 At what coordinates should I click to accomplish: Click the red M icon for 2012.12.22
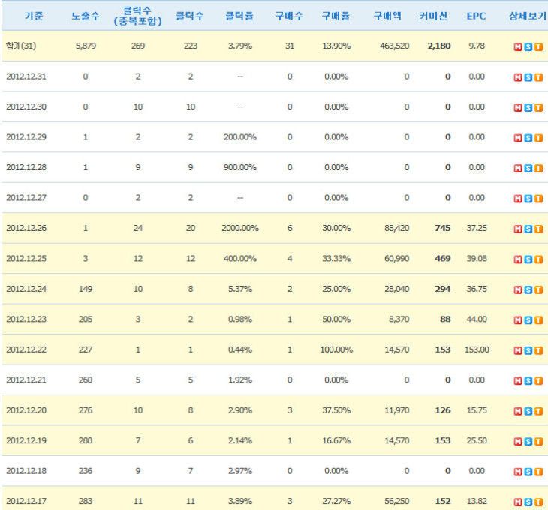[x=518, y=350]
